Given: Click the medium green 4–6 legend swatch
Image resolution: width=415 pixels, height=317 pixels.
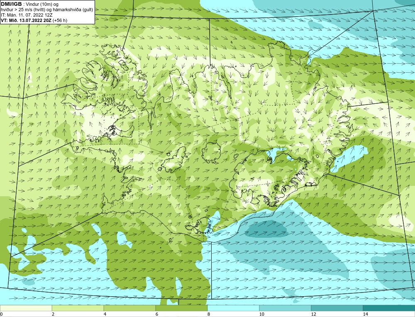Looking at the screenshot, I should pos(129,308).
